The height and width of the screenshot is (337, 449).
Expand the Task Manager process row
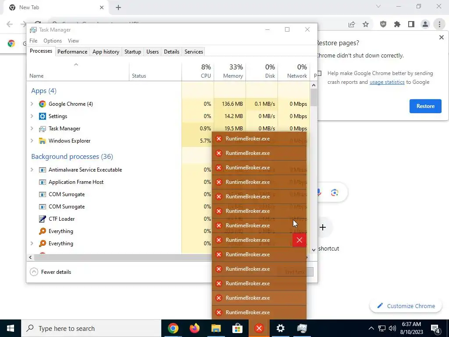pyautogui.click(x=32, y=129)
